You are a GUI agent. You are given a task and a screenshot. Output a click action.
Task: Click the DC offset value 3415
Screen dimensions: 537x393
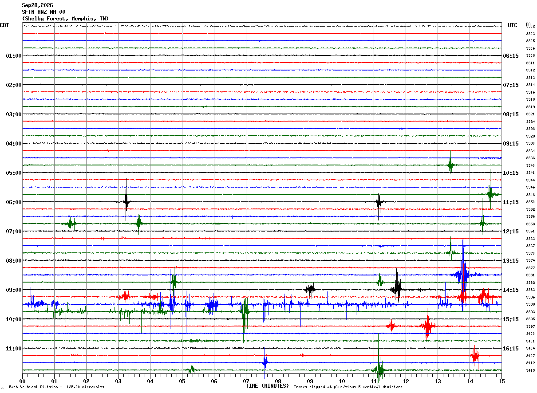[530, 370]
